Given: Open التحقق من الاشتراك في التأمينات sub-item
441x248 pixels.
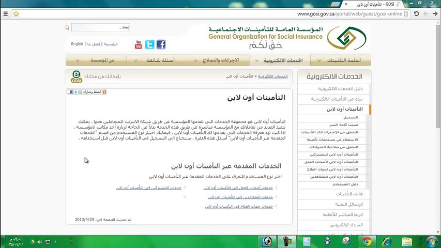Looking at the screenshot, I should (x=330, y=132).
